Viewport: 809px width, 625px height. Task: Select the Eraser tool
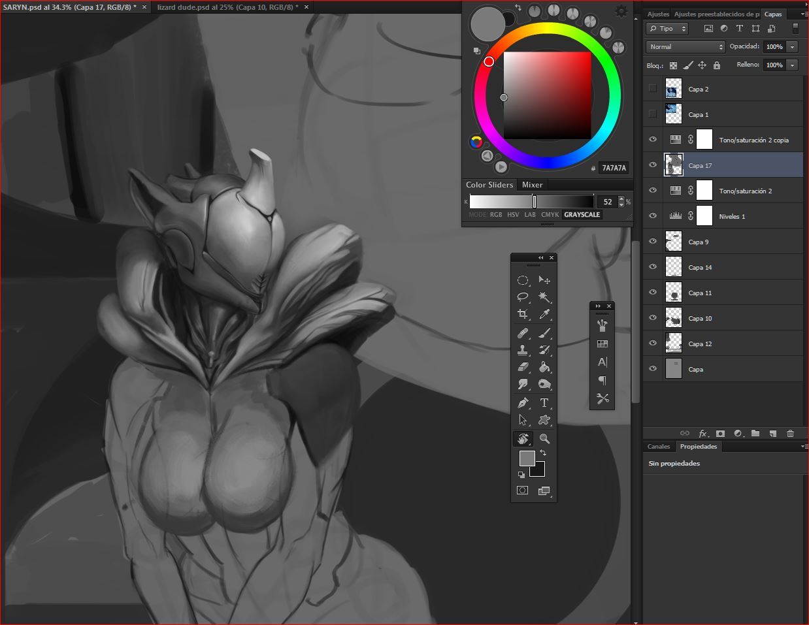click(x=523, y=368)
